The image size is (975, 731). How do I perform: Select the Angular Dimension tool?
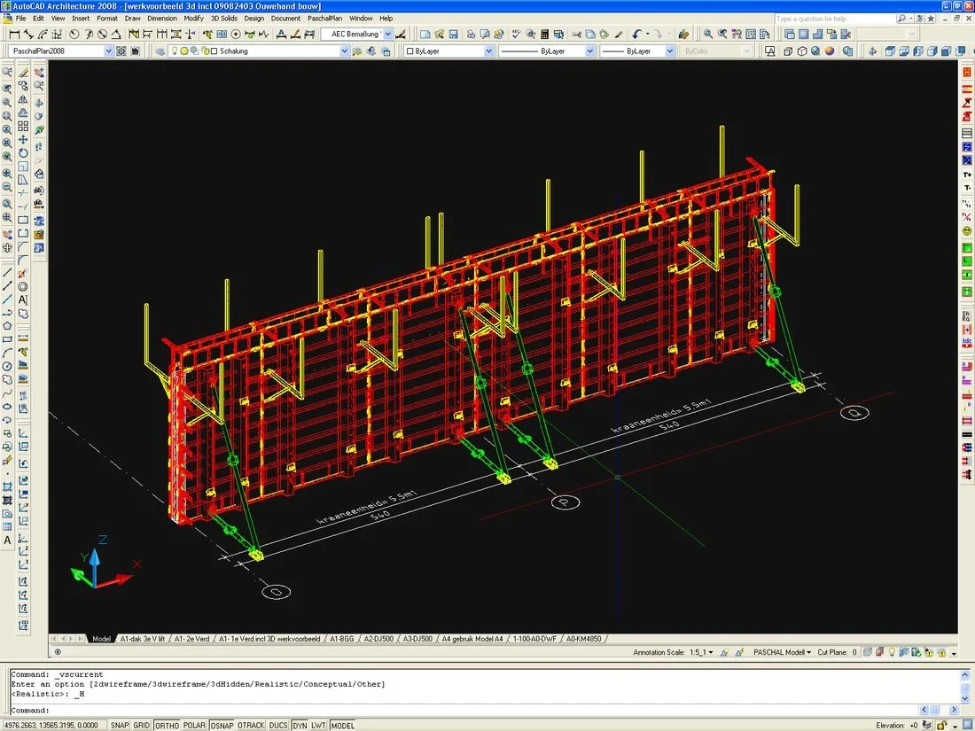[116, 35]
